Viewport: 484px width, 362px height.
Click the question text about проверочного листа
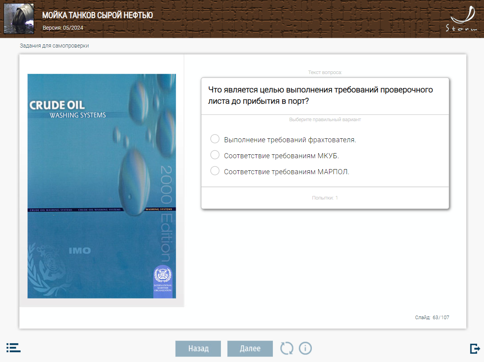pyautogui.click(x=320, y=95)
